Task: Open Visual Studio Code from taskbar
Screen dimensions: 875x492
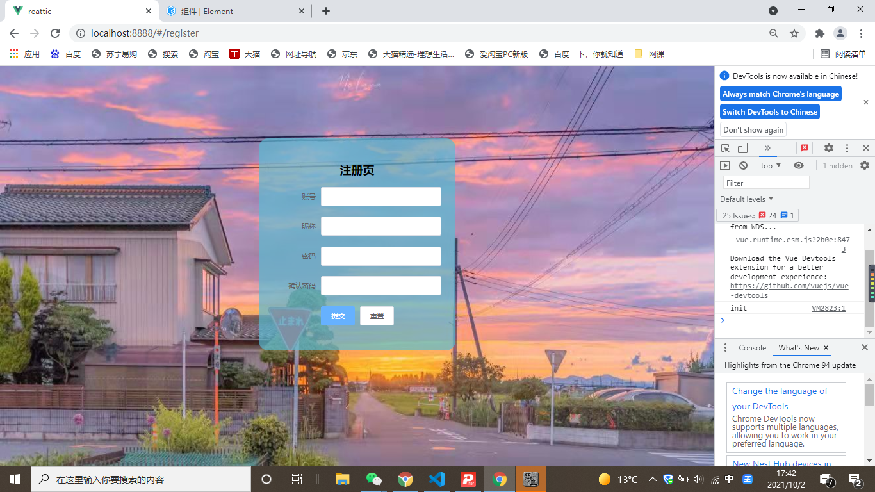Action: [x=436, y=479]
